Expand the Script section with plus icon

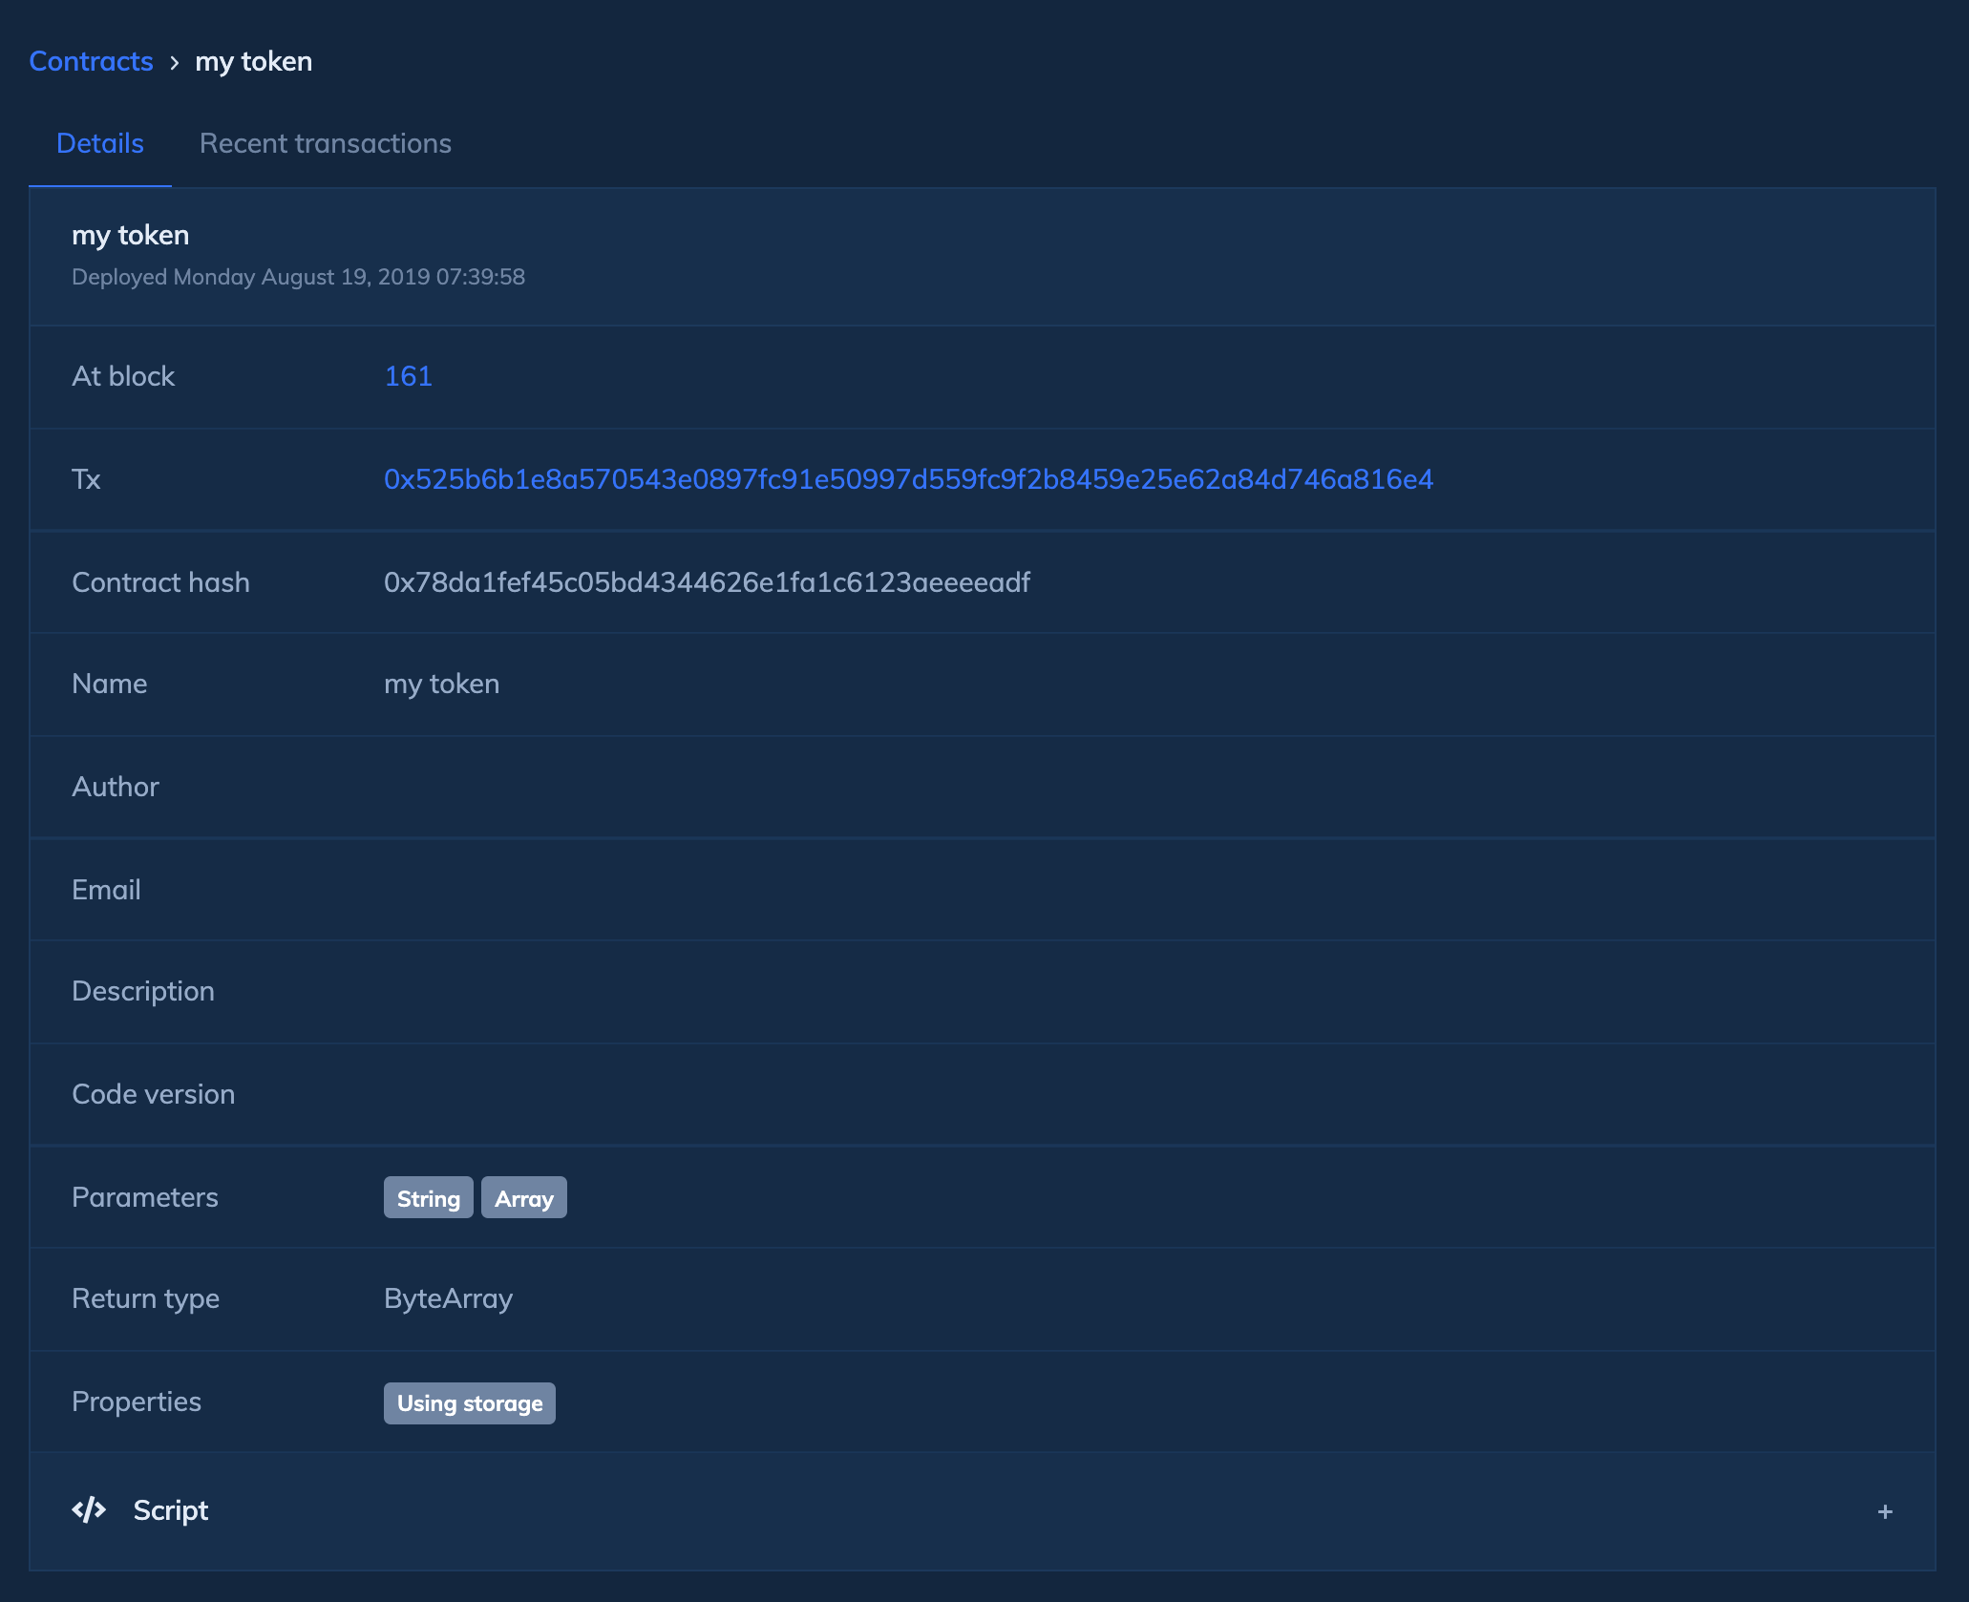click(1884, 1511)
